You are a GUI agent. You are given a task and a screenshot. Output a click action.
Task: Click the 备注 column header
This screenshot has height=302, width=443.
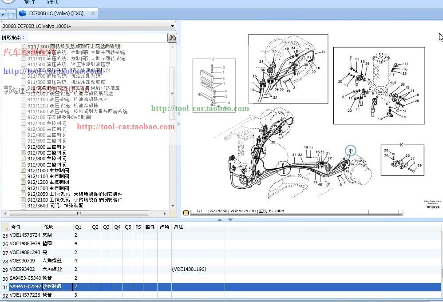198,227
